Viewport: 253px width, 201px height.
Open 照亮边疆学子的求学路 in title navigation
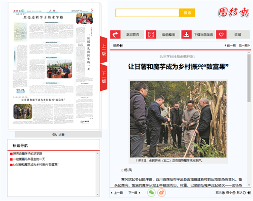click(28, 154)
